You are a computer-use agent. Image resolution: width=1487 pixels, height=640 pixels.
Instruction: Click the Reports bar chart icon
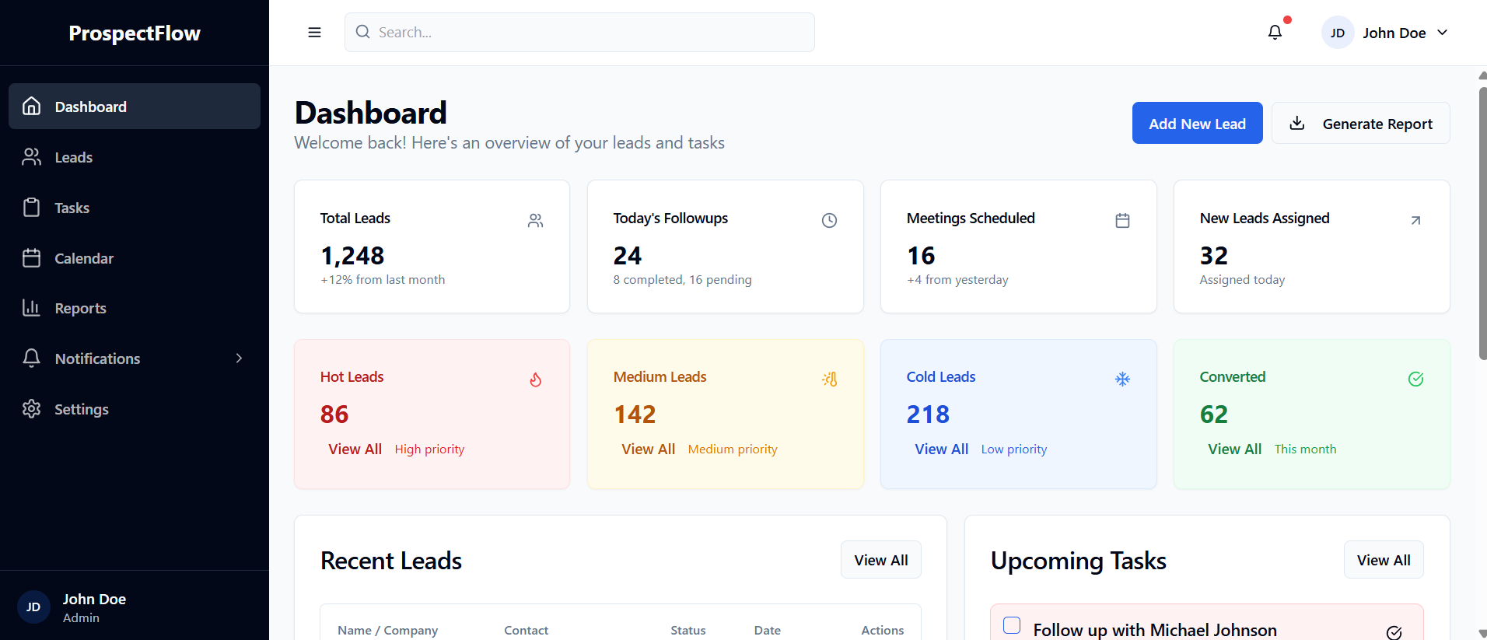[31, 308]
